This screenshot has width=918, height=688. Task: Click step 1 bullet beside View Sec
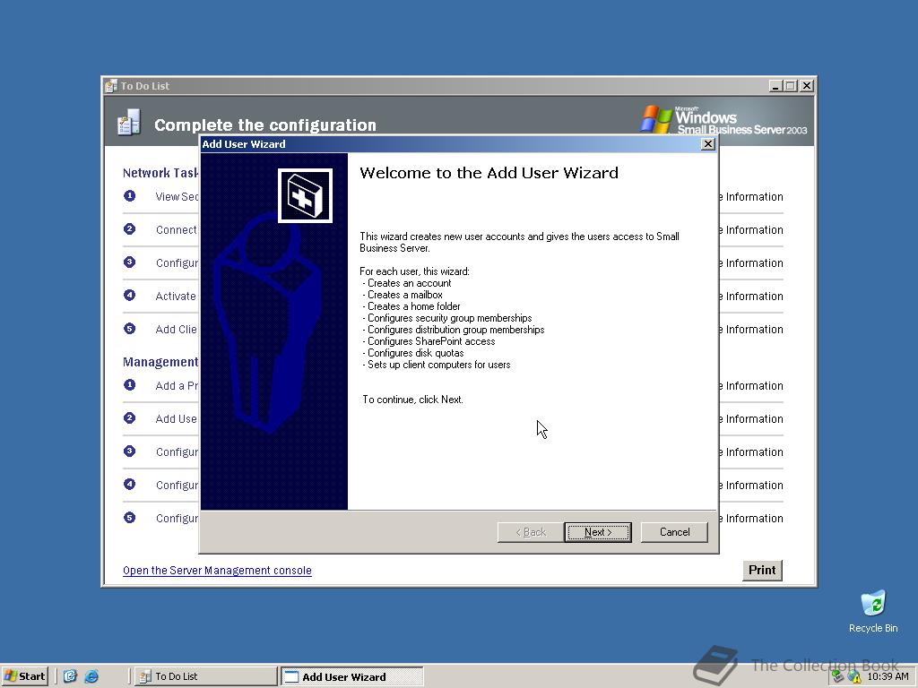pos(129,196)
